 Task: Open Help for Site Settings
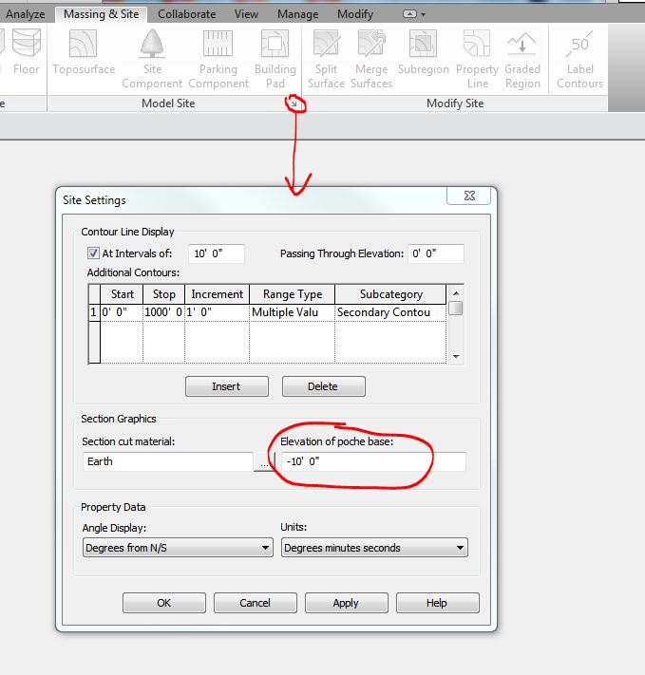click(x=437, y=603)
